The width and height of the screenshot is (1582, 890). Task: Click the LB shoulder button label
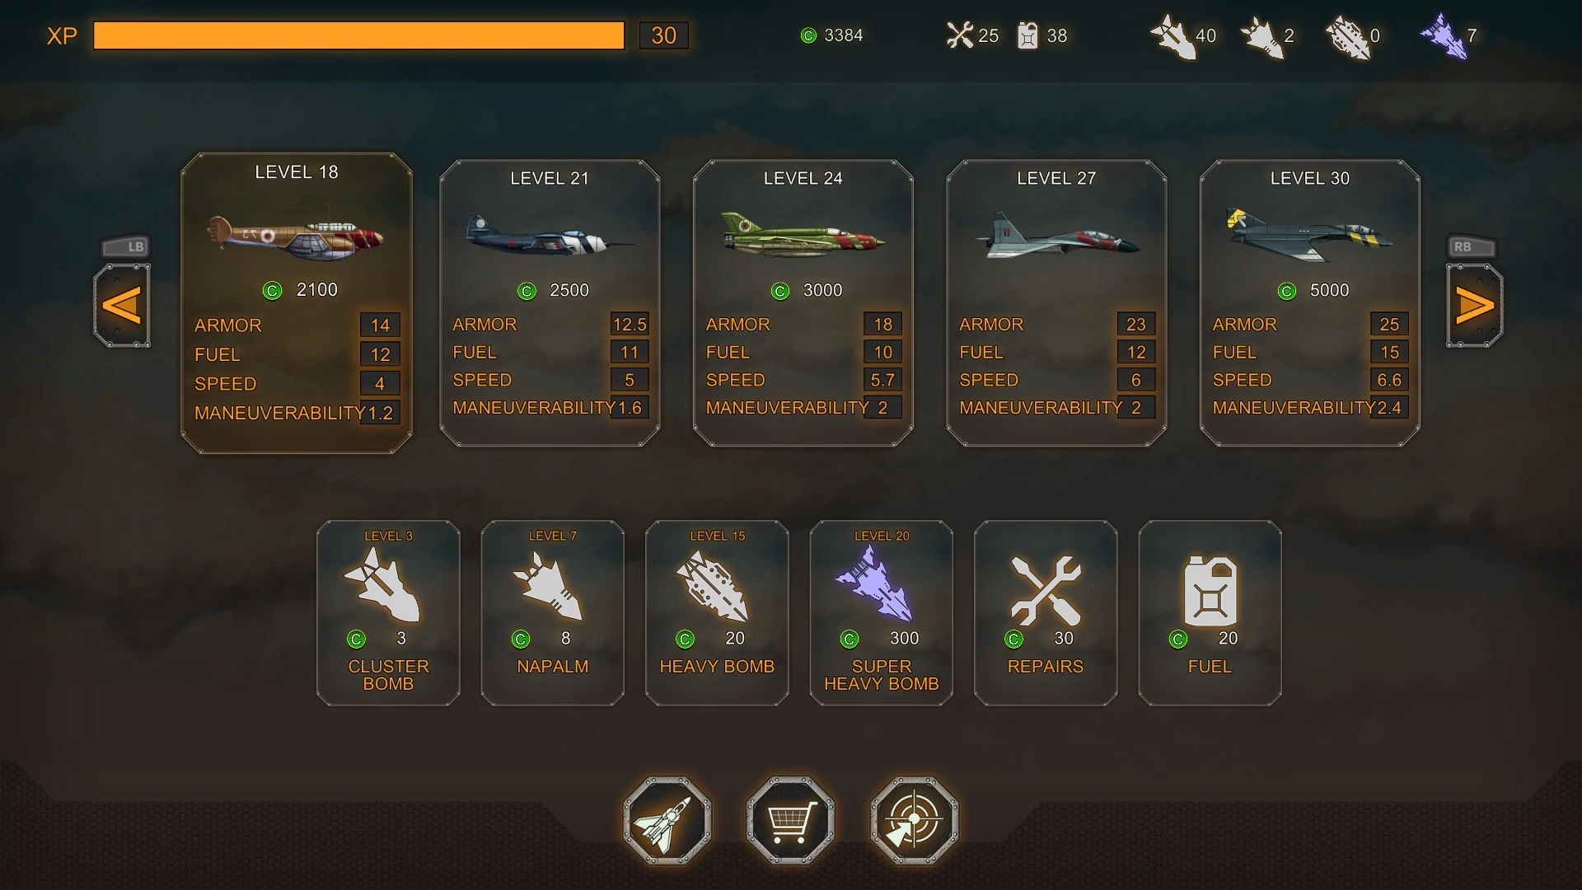click(125, 246)
